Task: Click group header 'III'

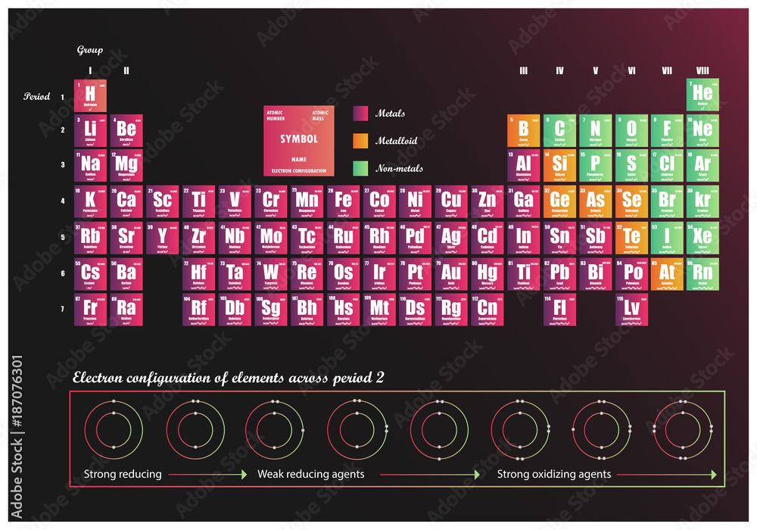Action: [523, 70]
